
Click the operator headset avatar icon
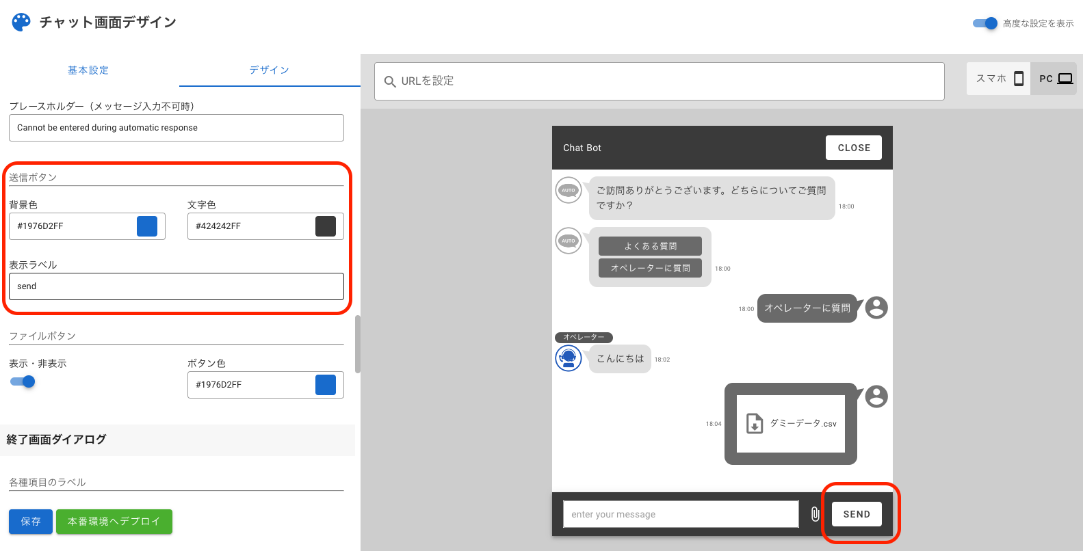(568, 358)
